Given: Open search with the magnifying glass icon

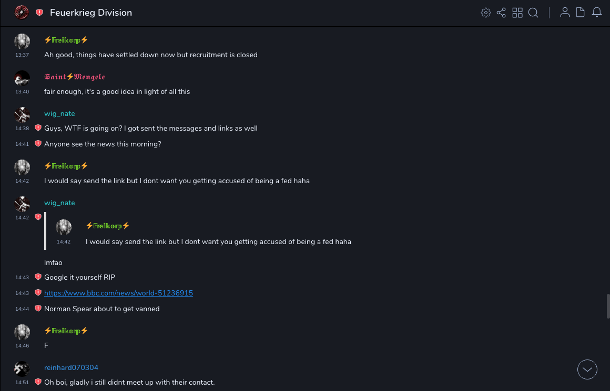Looking at the screenshot, I should 533,13.
